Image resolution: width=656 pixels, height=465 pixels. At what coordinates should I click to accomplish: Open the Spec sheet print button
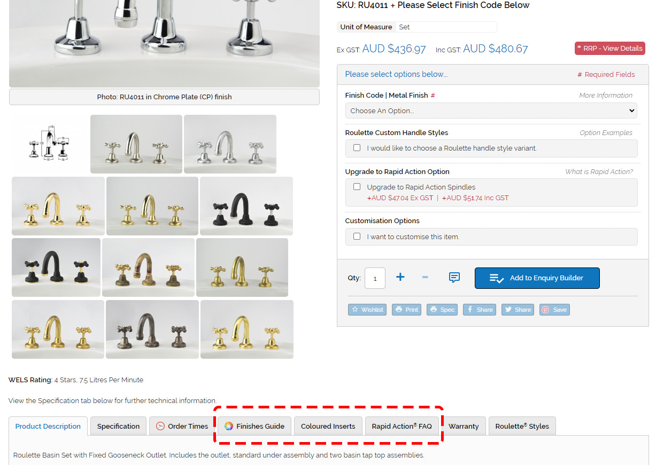(442, 310)
